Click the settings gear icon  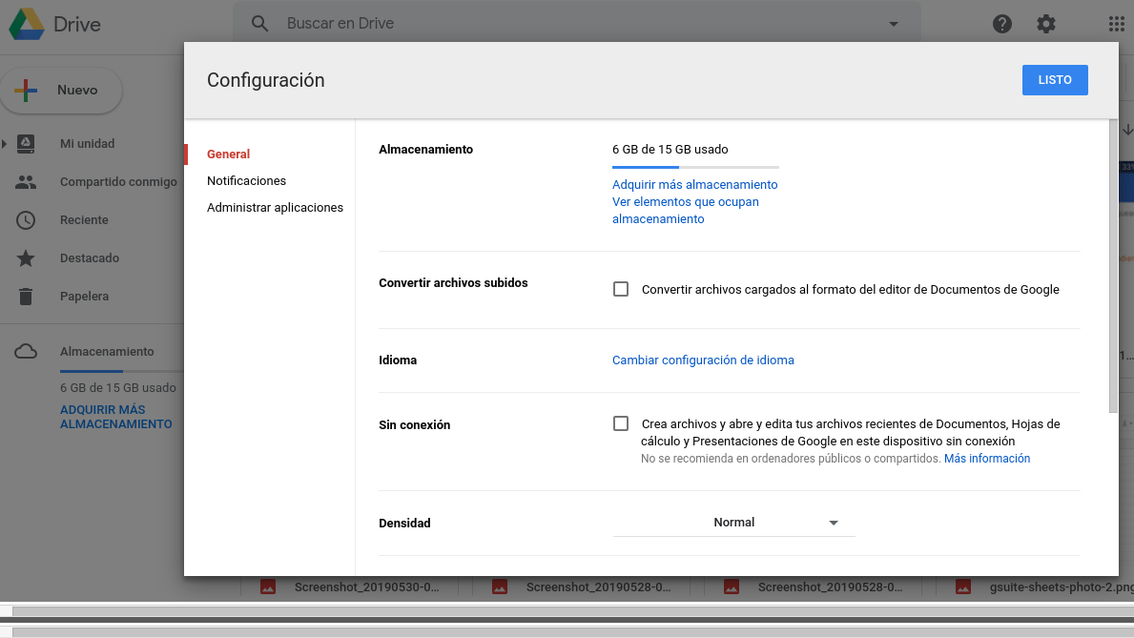(x=1046, y=24)
